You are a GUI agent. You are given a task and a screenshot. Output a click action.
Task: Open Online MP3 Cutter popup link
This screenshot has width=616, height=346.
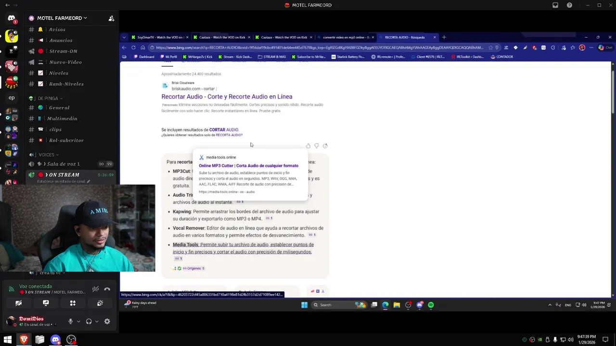pyautogui.click(x=248, y=166)
